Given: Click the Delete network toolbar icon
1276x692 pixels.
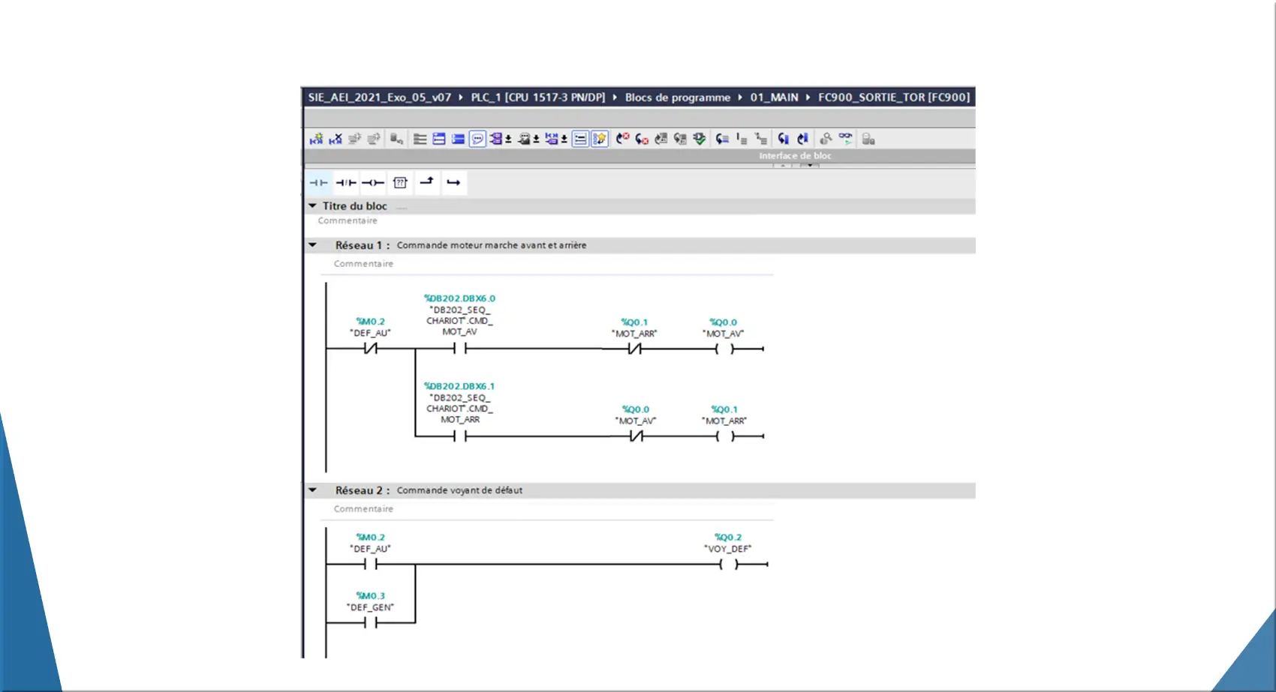Looking at the screenshot, I should coord(336,139).
